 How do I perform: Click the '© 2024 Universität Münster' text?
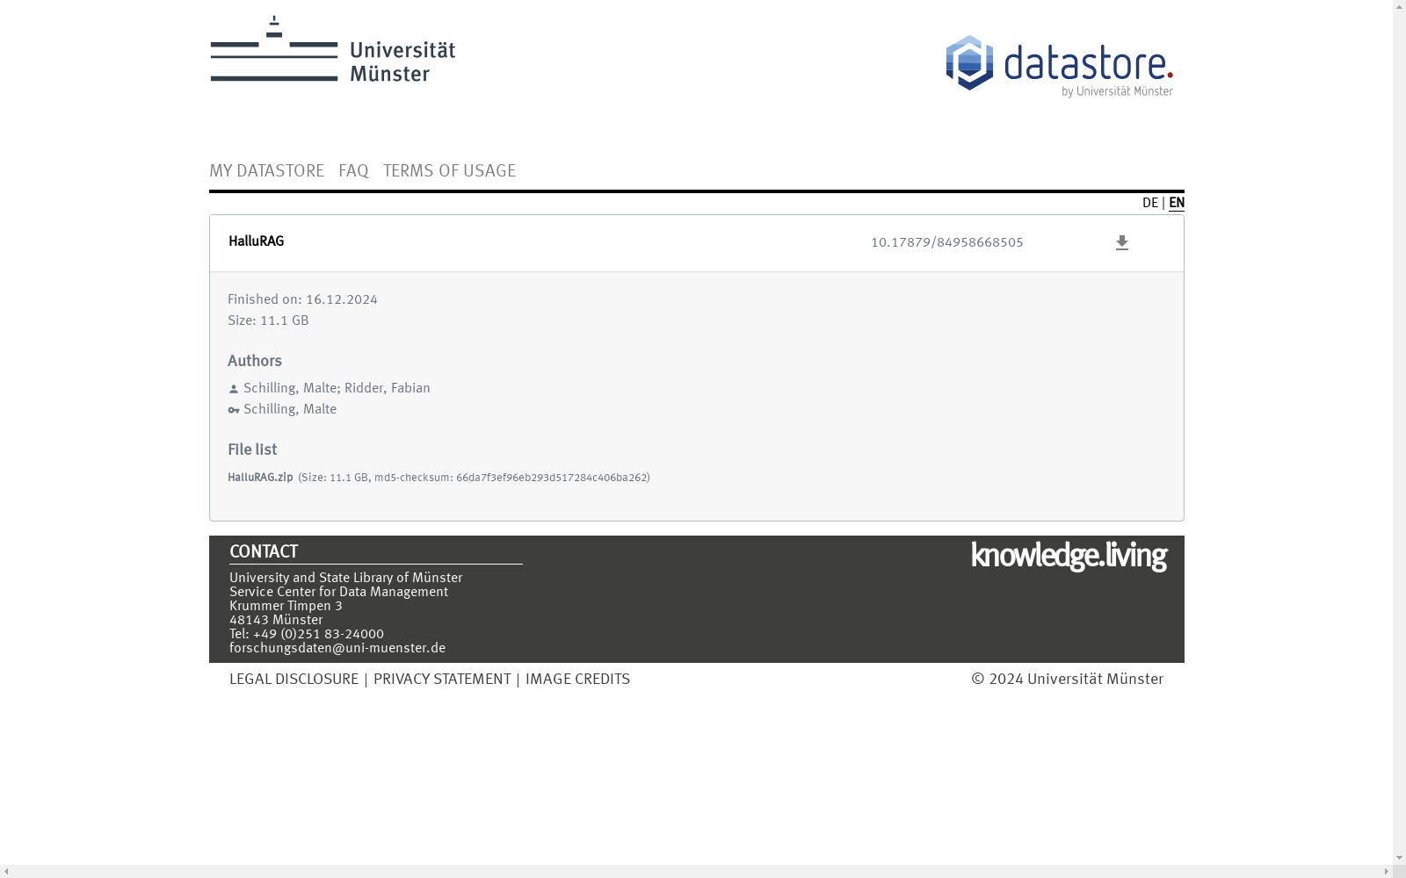pyautogui.click(x=1067, y=680)
